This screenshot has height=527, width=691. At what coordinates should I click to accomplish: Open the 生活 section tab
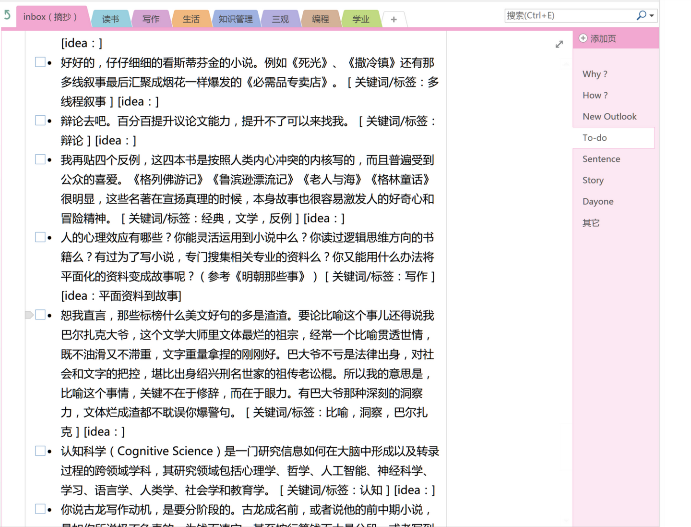[191, 19]
